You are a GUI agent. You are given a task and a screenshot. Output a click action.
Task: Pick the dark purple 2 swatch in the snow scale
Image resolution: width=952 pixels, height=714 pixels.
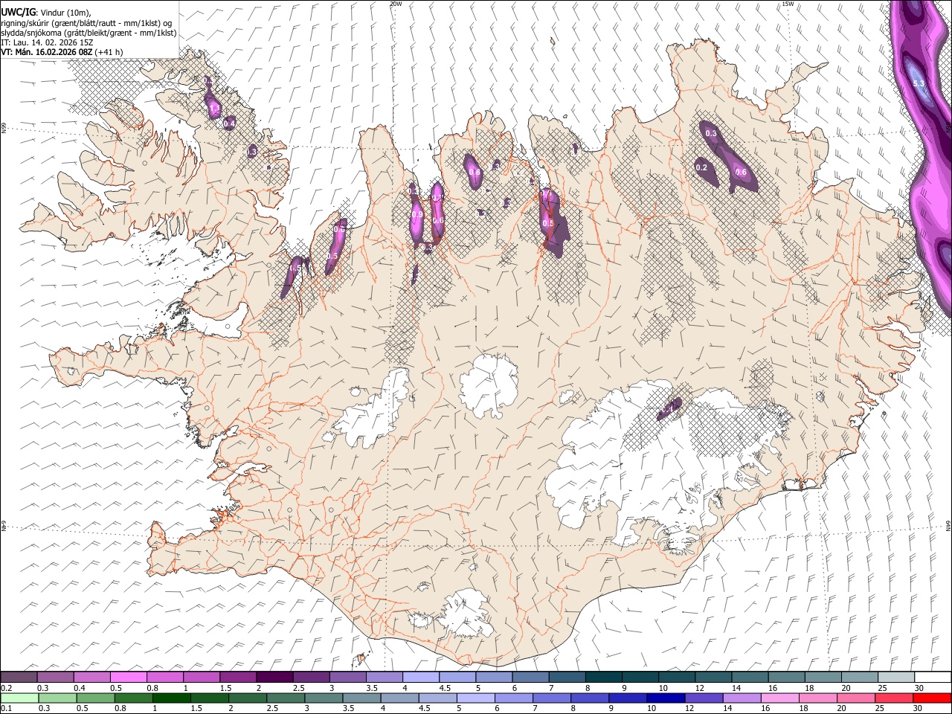[x=274, y=678]
